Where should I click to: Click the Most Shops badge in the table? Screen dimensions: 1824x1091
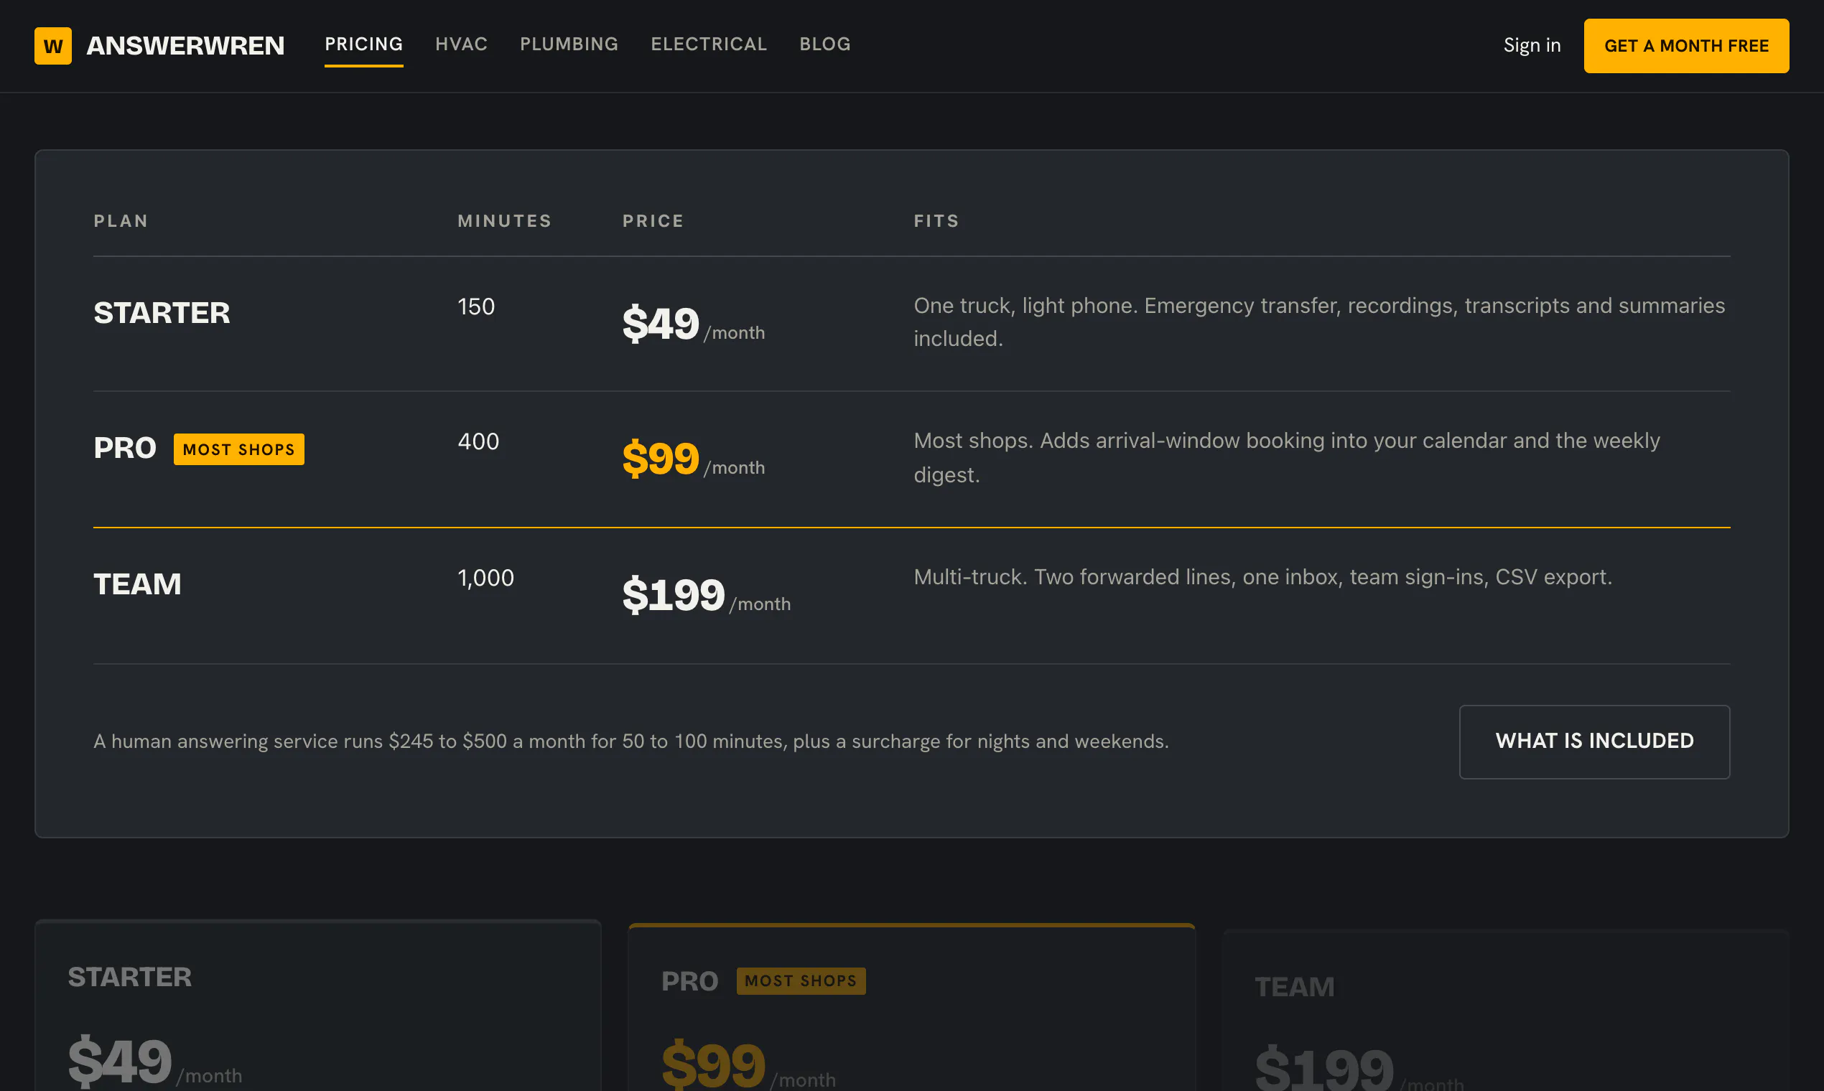point(239,449)
